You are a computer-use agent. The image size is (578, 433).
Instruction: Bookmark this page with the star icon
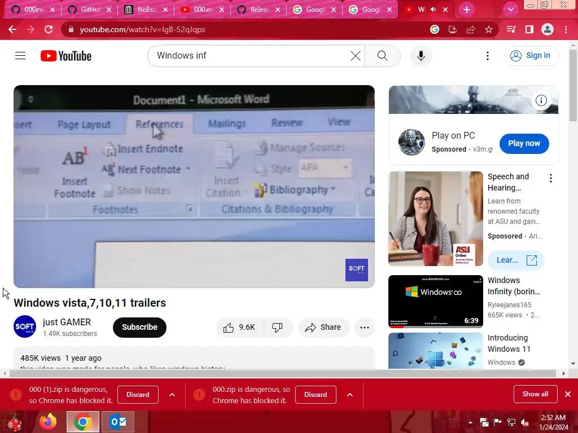point(489,29)
